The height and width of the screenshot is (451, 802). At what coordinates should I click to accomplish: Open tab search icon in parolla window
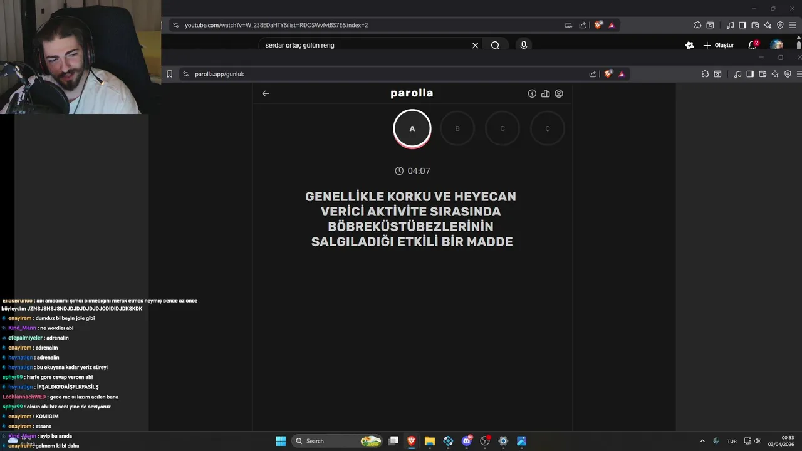(717, 74)
